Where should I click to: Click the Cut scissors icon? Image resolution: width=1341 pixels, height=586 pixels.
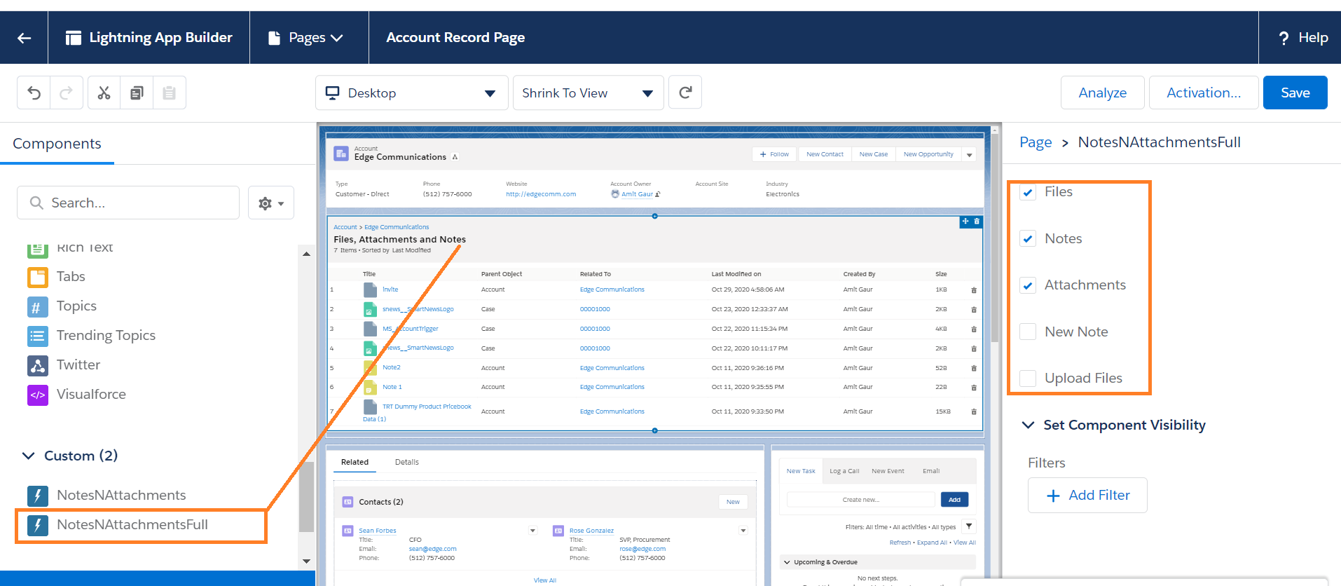[104, 93]
